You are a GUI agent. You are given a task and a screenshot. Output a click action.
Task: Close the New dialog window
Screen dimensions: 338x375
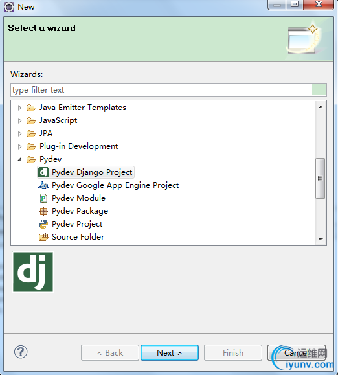click(x=319, y=5)
